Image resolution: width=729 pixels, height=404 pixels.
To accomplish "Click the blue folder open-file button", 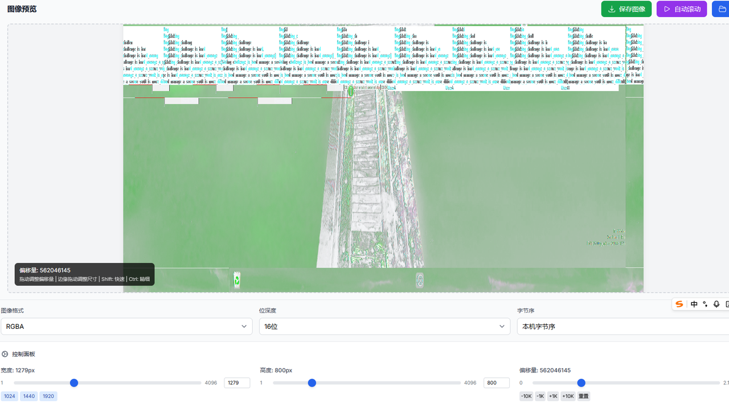I will 721,9.
